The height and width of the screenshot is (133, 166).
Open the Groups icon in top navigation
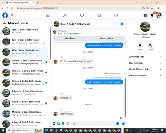coord(116,15)
